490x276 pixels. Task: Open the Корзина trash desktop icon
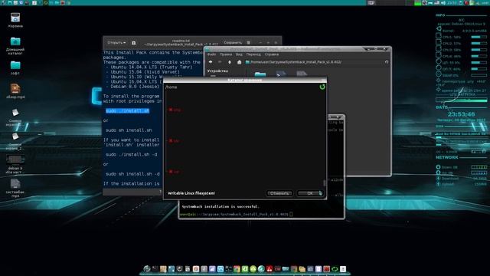(x=15, y=20)
